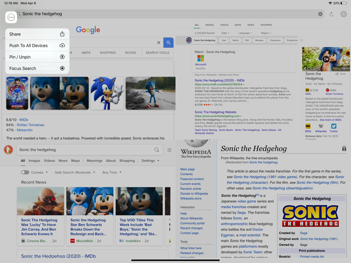This screenshot has height=263, width=351.
Task: Clear the top search bar text
Action: pos(320,14)
